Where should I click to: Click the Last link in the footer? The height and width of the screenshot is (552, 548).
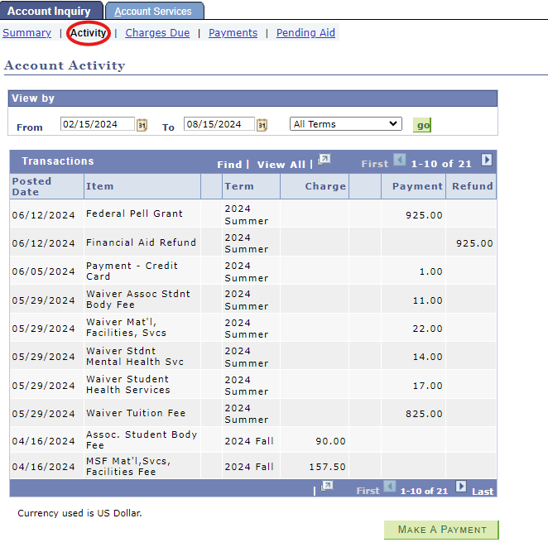click(483, 492)
